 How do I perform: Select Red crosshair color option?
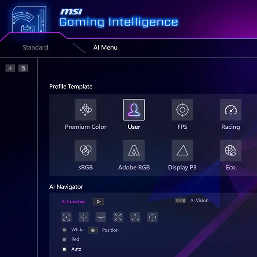65,240
